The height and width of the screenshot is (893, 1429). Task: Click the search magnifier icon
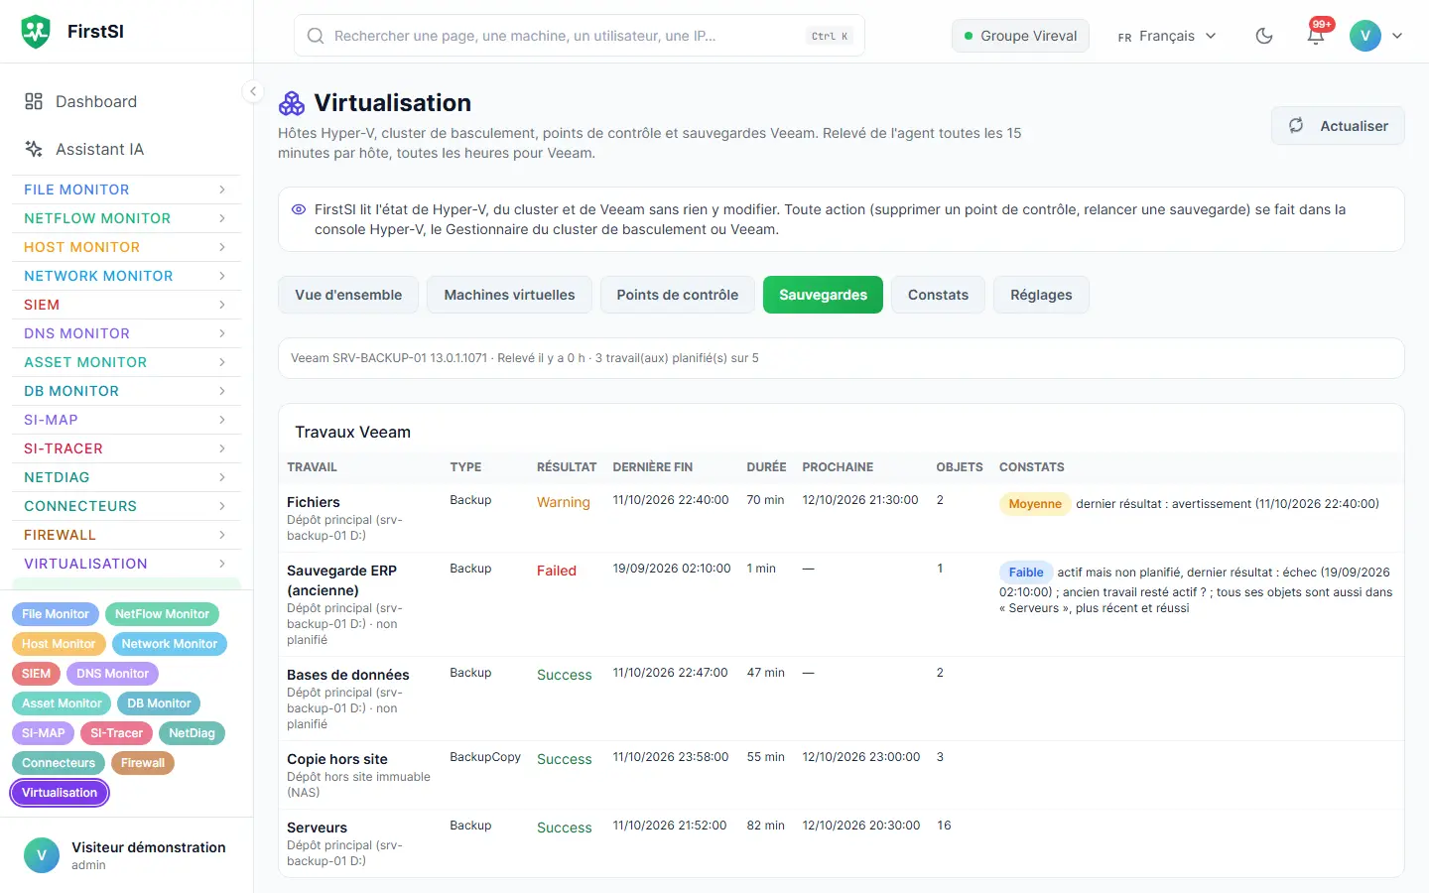pyautogui.click(x=316, y=36)
